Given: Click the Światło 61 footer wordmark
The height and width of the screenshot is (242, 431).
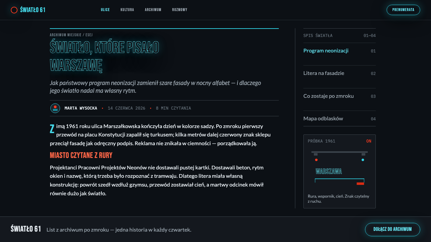Looking at the screenshot, I should coord(26,229).
